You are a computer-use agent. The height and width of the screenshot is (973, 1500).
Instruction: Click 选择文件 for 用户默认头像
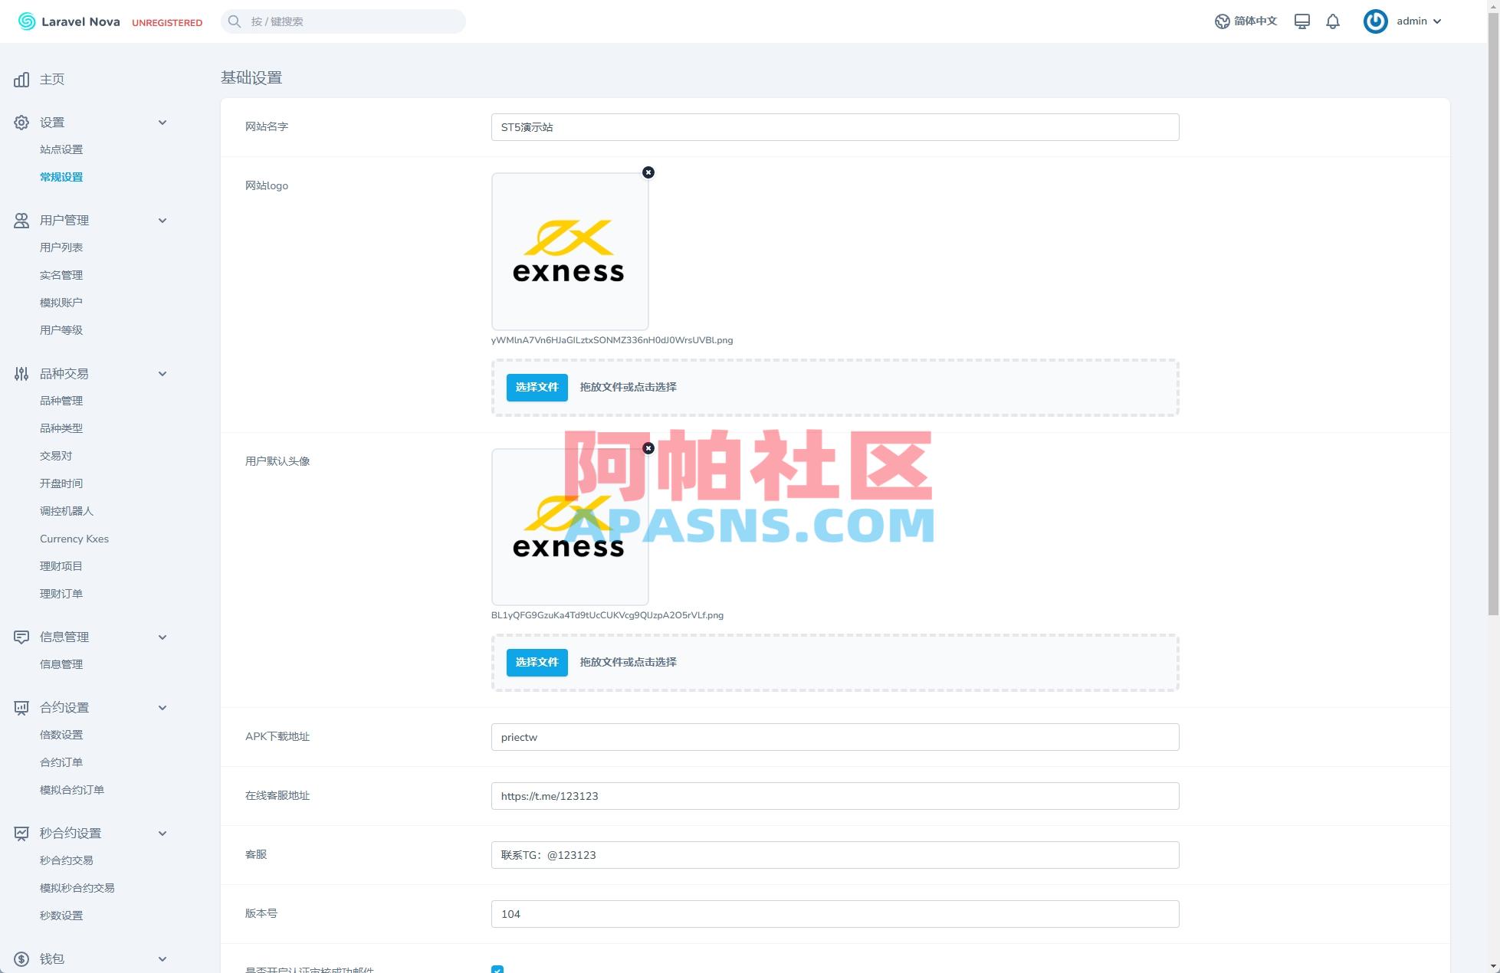[x=537, y=662]
